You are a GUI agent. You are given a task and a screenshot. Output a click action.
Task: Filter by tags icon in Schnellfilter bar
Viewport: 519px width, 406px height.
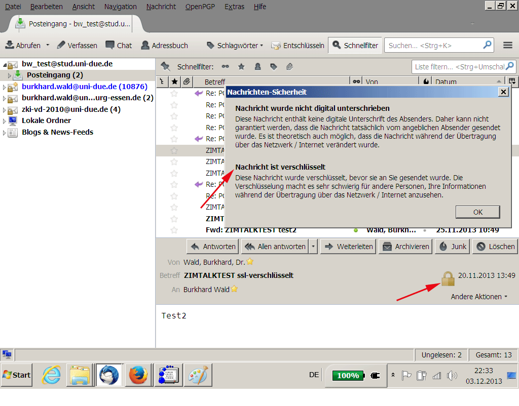pyautogui.click(x=273, y=67)
